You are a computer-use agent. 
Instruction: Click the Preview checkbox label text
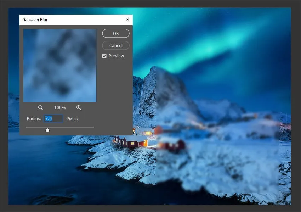point(116,56)
